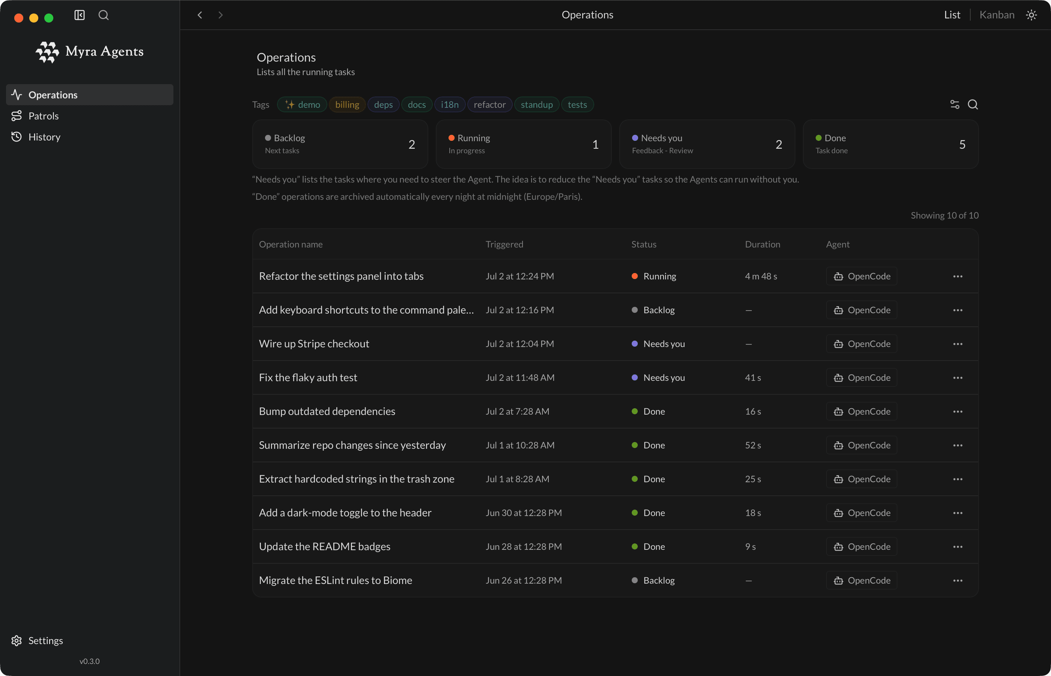The width and height of the screenshot is (1051, 676).
Task: Open 'Wire up Stripe checkout' operation
Action: click(x=314, y=344)
